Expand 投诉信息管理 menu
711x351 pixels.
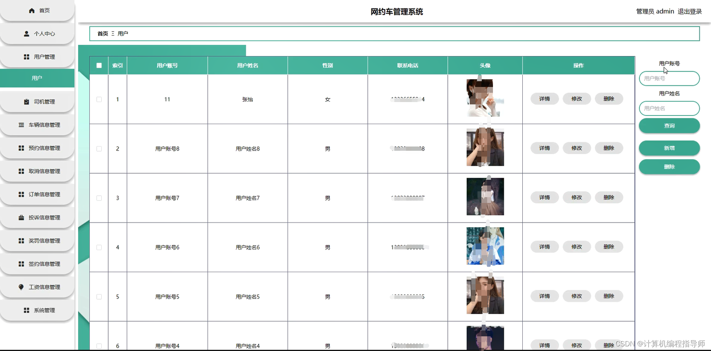point(37,218)
